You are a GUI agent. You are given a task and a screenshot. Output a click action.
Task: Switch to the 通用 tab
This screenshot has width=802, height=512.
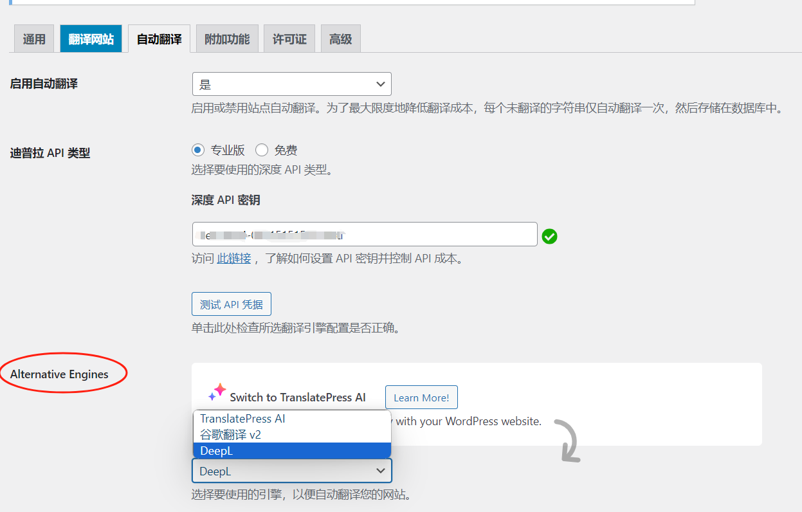(x=33, y=38)
